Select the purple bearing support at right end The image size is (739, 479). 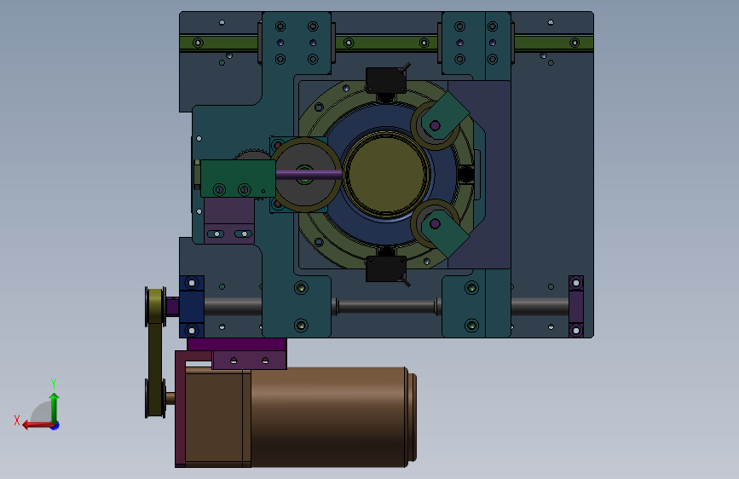[x=576, y=307]
